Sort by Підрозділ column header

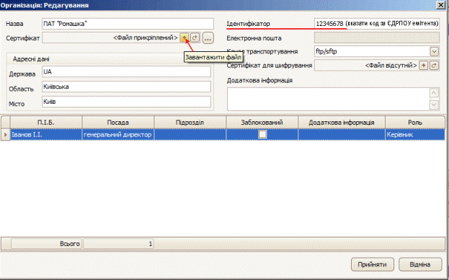[x=190, y=123]
